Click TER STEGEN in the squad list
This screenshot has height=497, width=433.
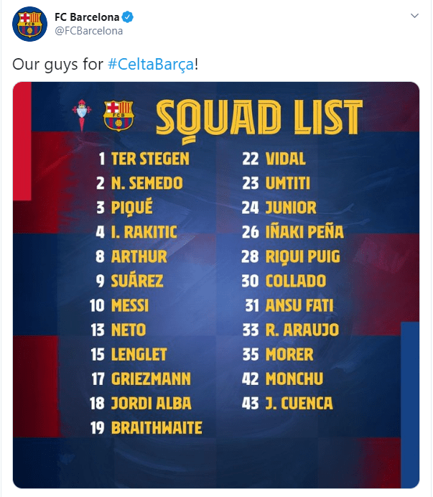(150, 159)
